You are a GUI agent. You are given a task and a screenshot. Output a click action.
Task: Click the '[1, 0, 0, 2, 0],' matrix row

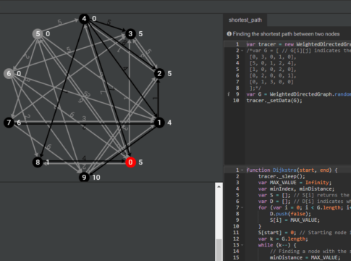point(273,70)
